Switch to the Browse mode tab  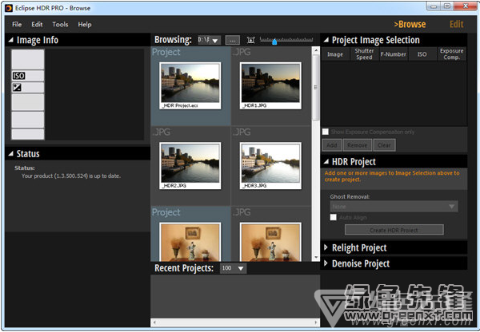pyautogui.click(x=410, y=24)
